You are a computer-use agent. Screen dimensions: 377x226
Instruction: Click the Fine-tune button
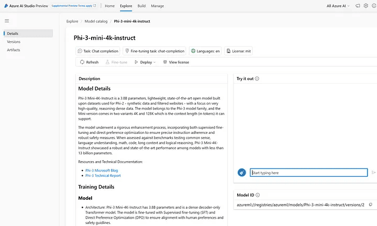tap(116, 62)
